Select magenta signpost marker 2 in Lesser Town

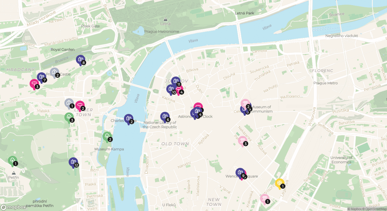pyautogui.click(x=80, y=106)
